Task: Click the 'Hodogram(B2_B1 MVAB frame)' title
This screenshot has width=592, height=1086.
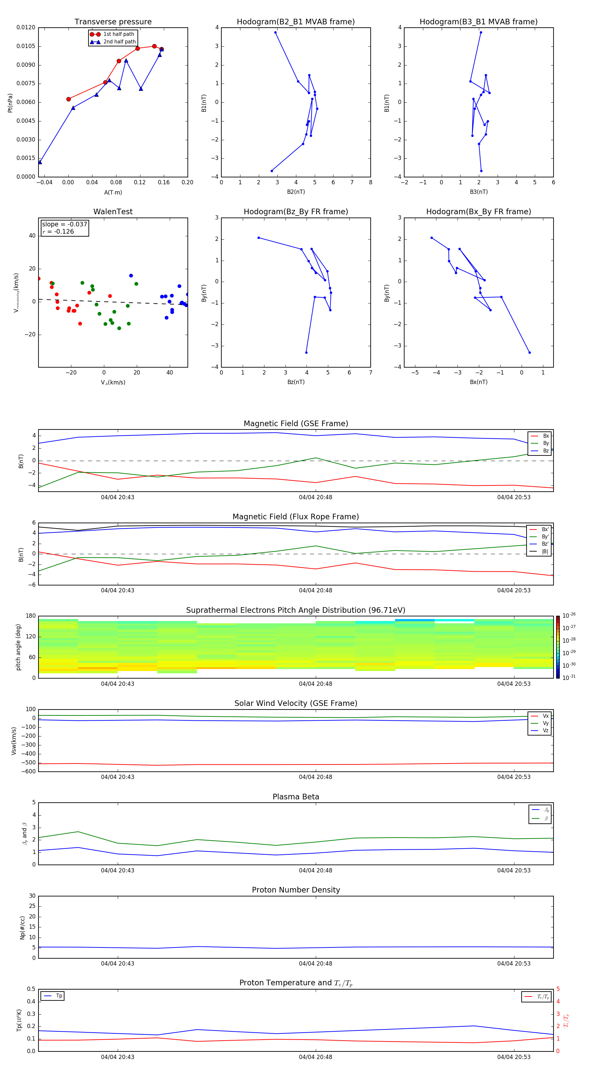Action: coord(296,21)
